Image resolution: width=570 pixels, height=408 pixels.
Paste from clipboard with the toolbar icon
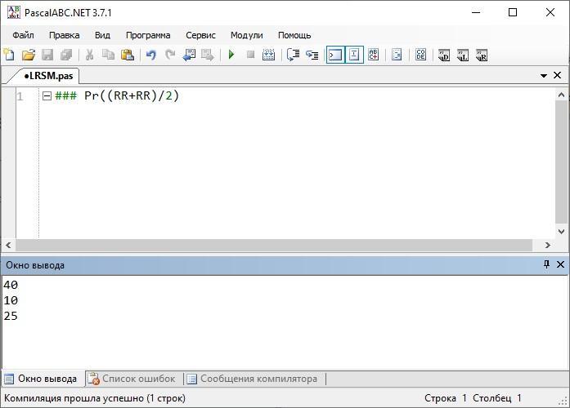coord(128,55)
